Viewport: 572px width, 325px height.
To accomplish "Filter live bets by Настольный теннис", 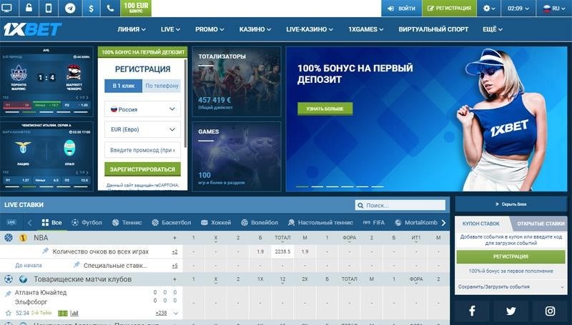I will pos(320,223).
